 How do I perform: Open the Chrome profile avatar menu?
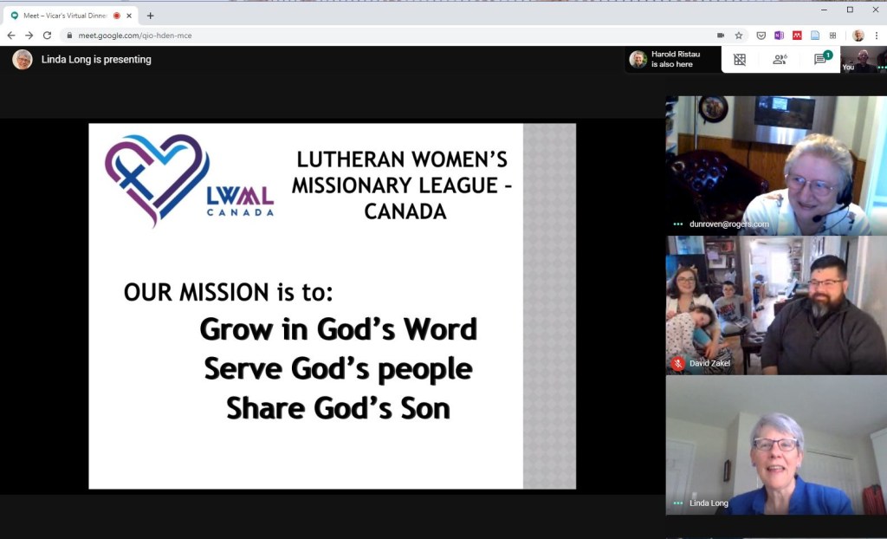click(858, 36)
